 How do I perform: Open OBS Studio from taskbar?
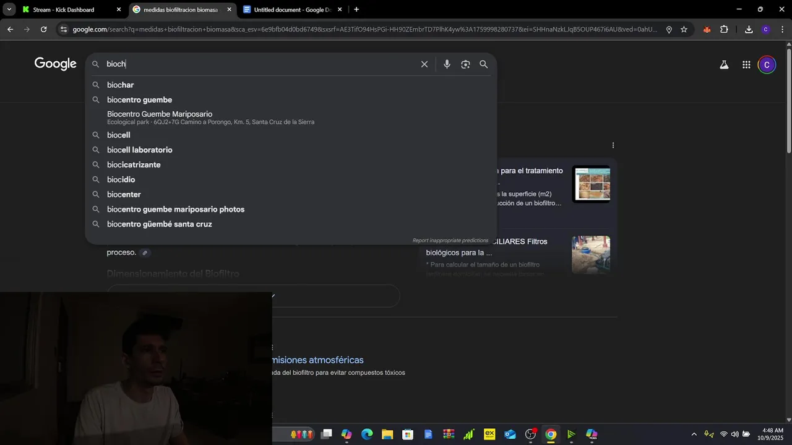click(530, 434)
